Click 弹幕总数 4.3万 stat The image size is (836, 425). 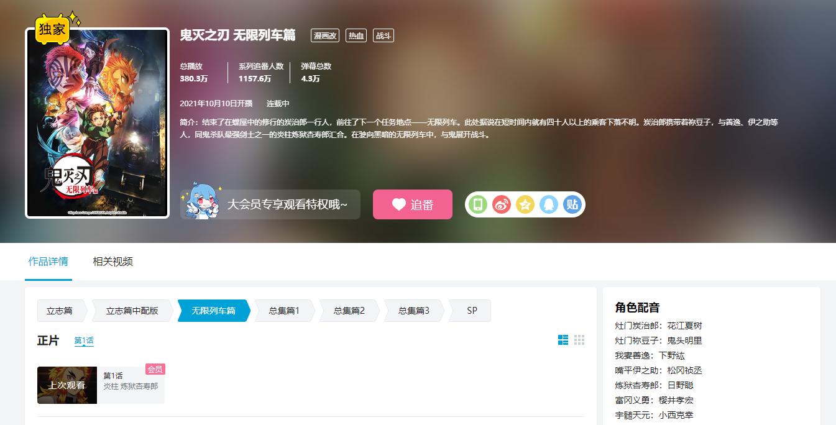[316, 73]
